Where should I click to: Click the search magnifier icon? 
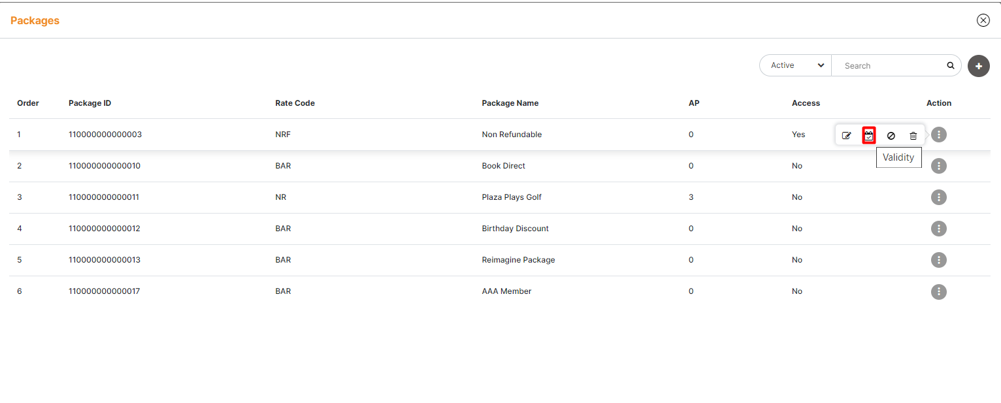(951, 65)
